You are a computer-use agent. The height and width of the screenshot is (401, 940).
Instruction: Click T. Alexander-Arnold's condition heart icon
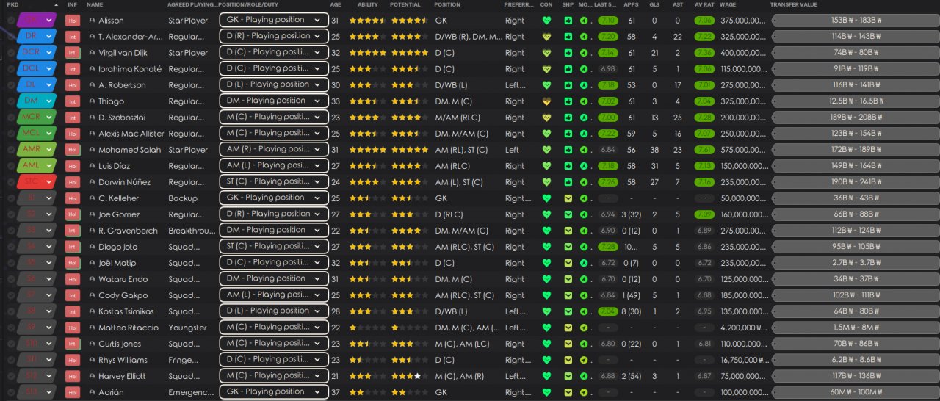point(546,37)
